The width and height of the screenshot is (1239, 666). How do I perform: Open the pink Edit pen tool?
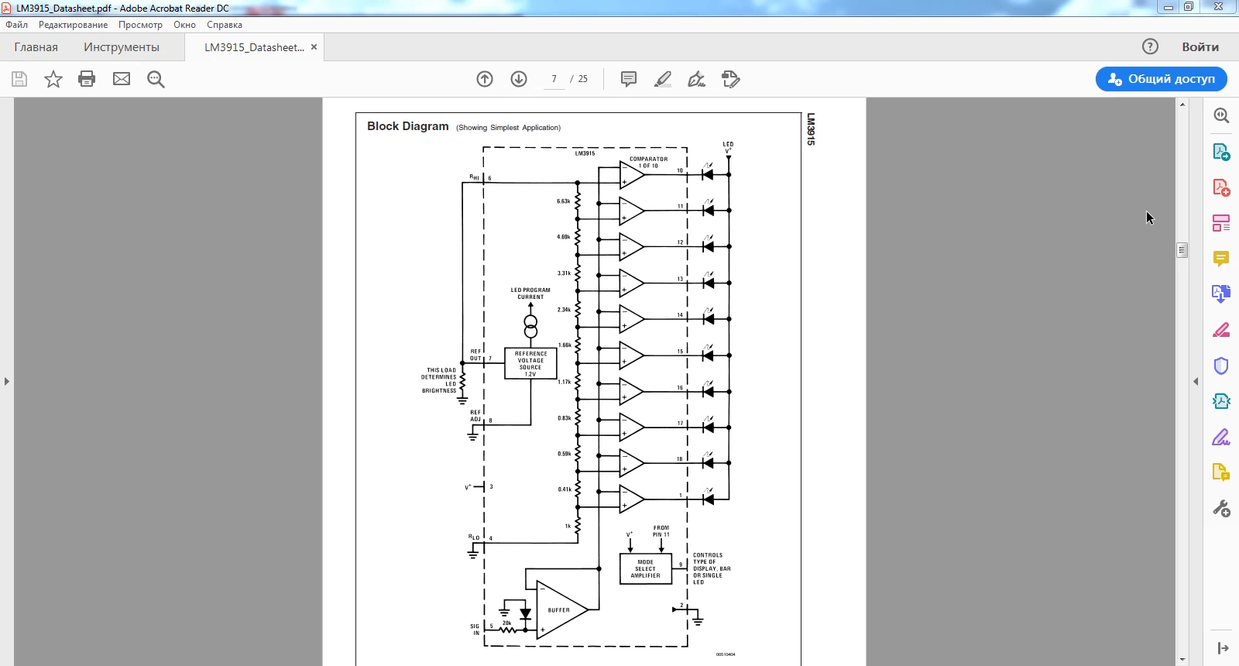click(x=1221, y=330)
